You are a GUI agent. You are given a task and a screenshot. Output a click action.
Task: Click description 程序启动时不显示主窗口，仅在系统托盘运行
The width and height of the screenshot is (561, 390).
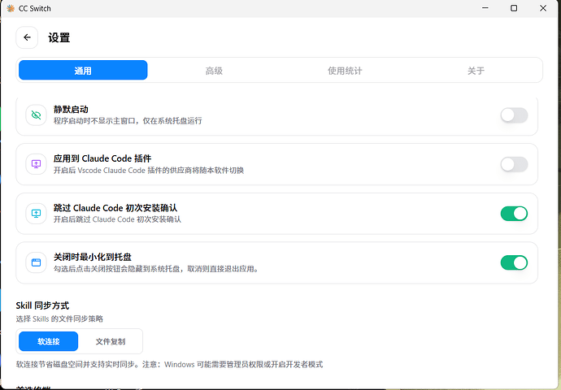[x=128, y=121]
